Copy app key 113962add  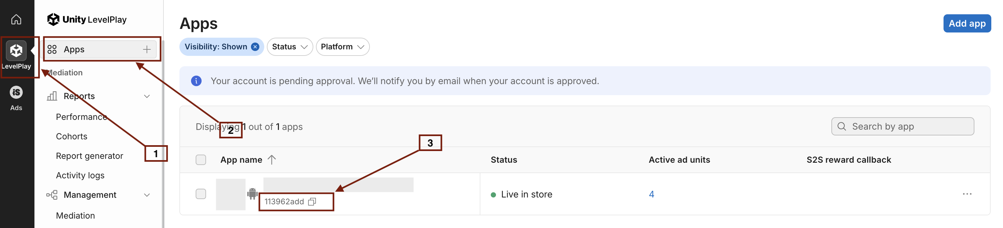(312, 202)
